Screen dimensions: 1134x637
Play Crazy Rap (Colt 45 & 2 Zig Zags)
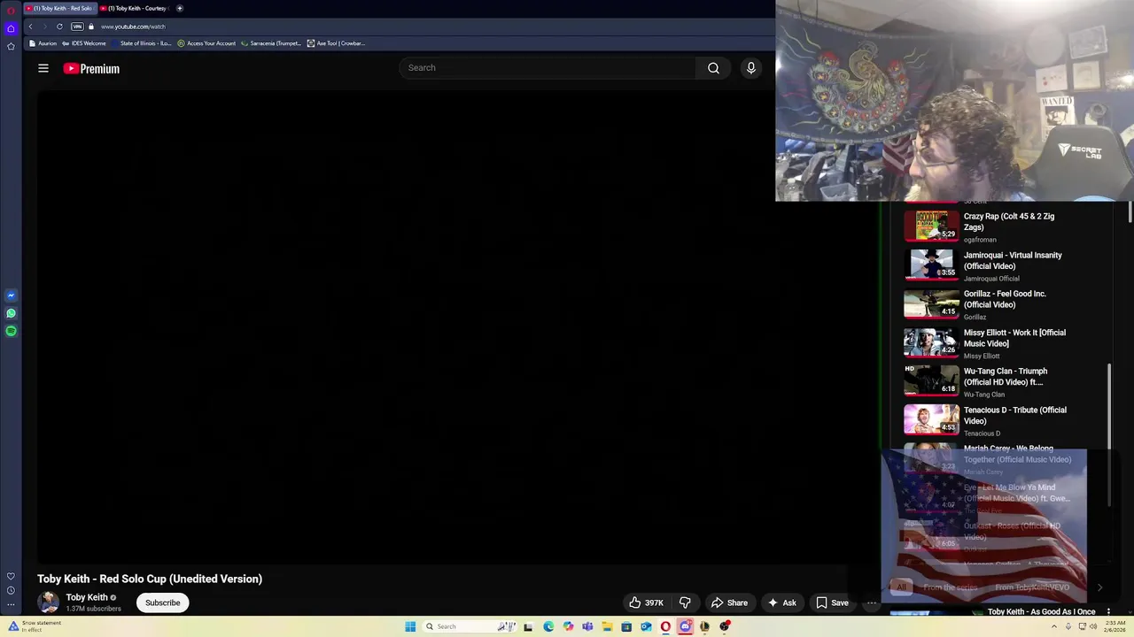tap(992, 226)
